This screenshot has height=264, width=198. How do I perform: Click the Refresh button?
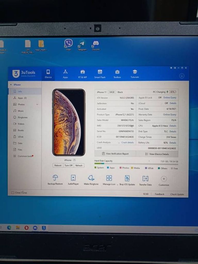point(79,166)
